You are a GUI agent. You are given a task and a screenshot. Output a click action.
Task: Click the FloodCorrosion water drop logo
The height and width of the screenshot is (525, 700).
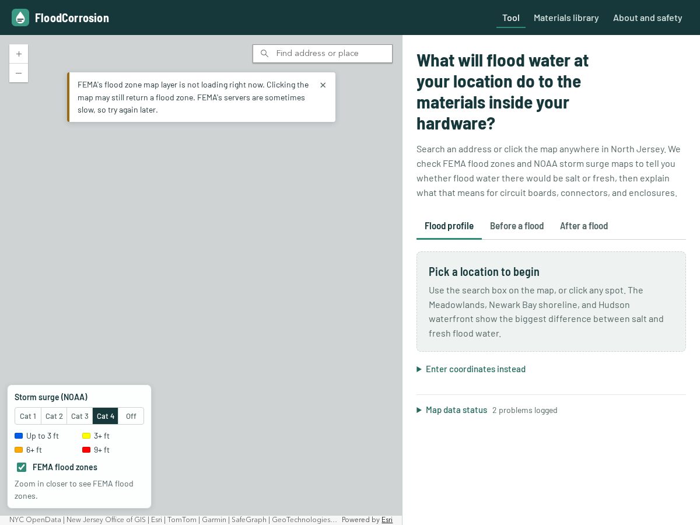(x=20, y=17)
